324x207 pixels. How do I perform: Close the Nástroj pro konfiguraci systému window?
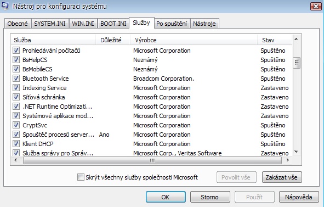click(x=316, y=6)
